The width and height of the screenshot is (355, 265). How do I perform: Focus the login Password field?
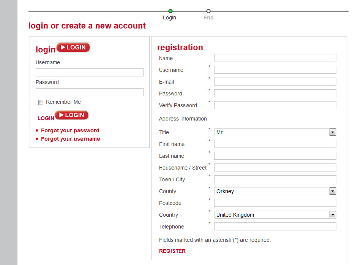click(90, 92)
